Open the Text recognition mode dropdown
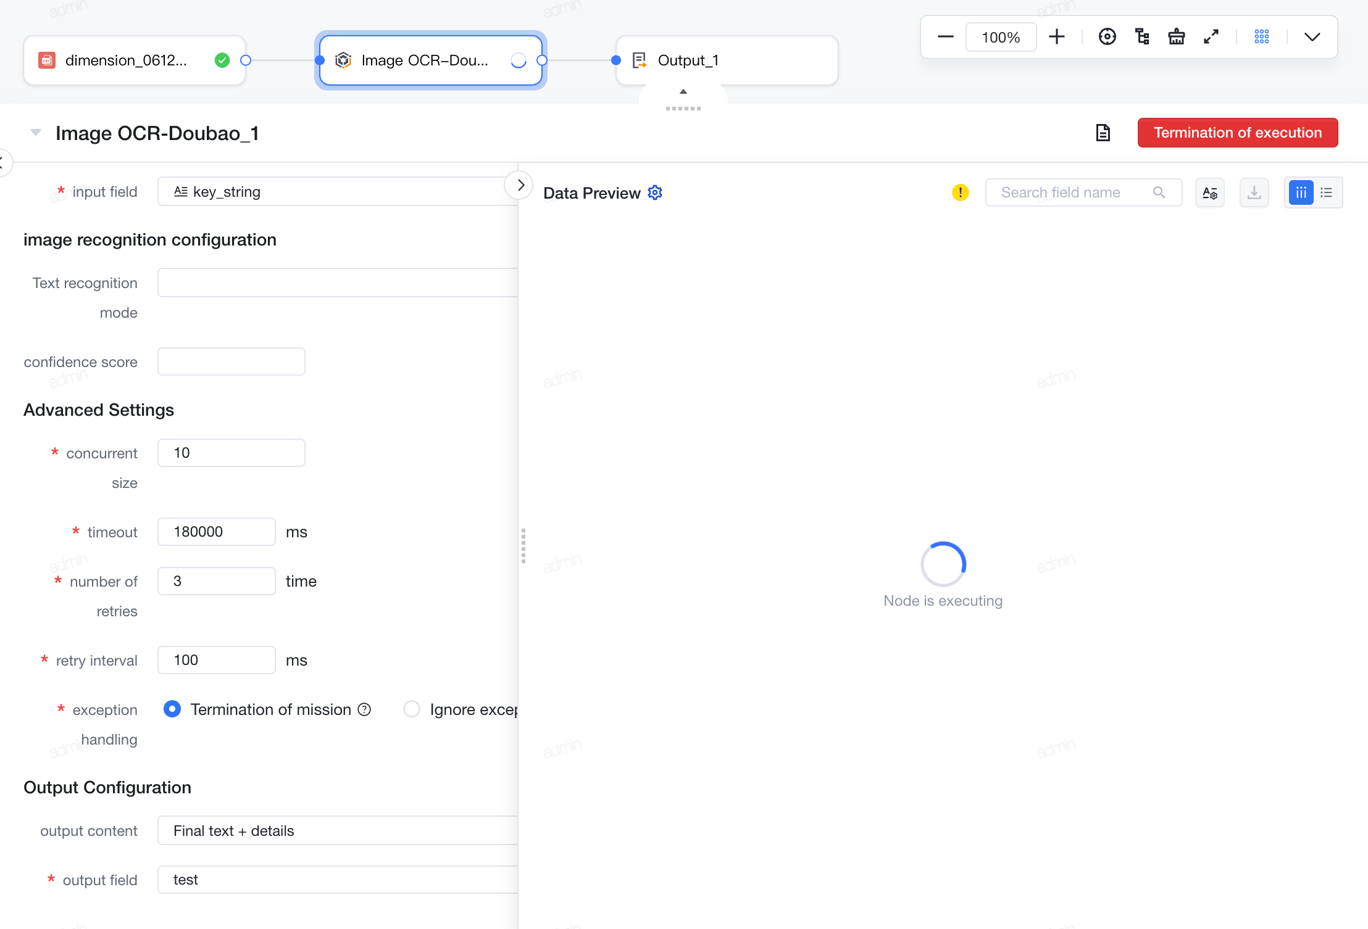This screenshot has height=929, width=1368. tap(337, 283)
